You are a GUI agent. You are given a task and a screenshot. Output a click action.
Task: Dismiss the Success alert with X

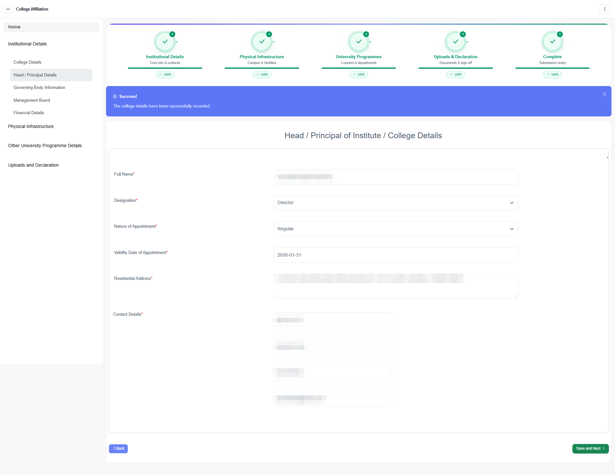coord(604,94)
